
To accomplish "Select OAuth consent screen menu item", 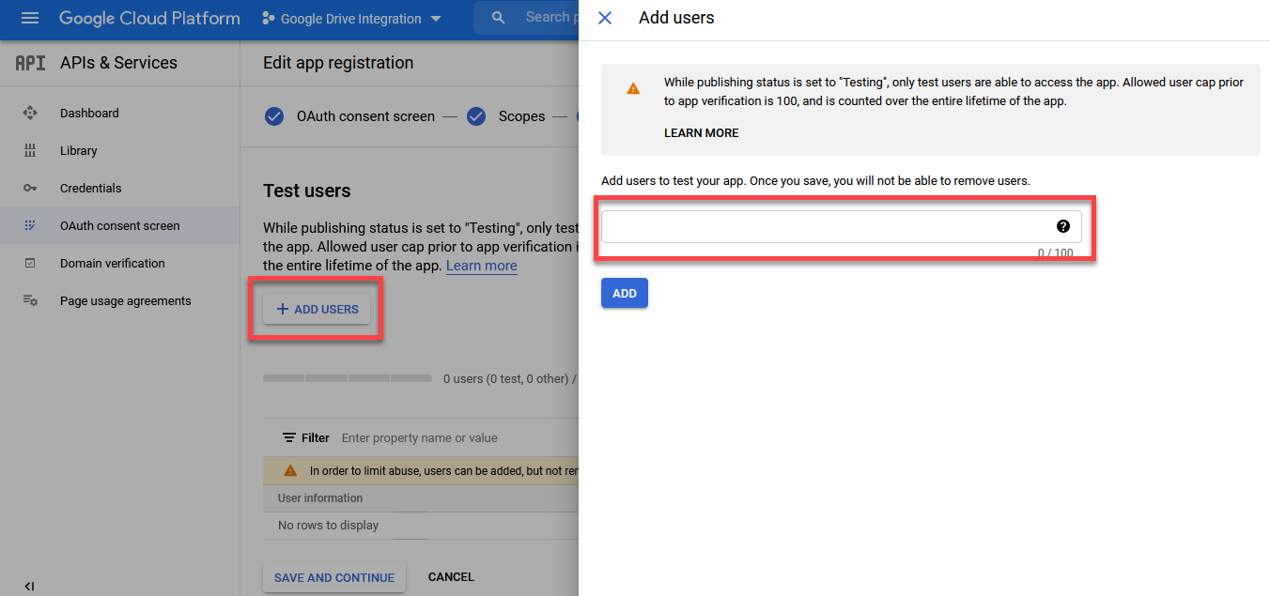I will 119,226.
